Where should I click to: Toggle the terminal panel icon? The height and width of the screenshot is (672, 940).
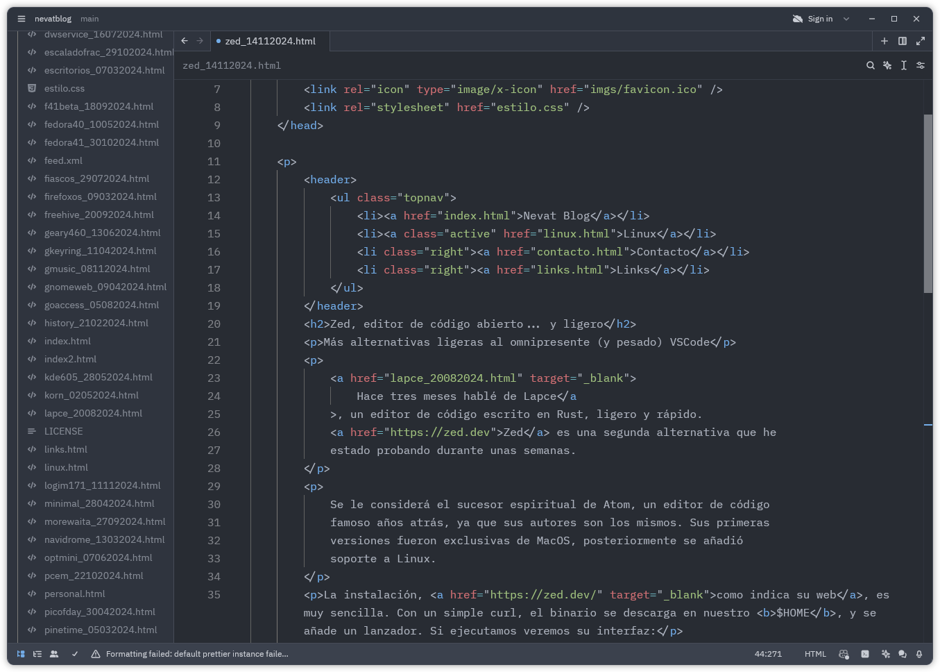pos(865,654)
